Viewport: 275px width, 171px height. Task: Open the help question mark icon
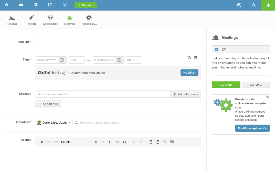[x=239, y=5]
